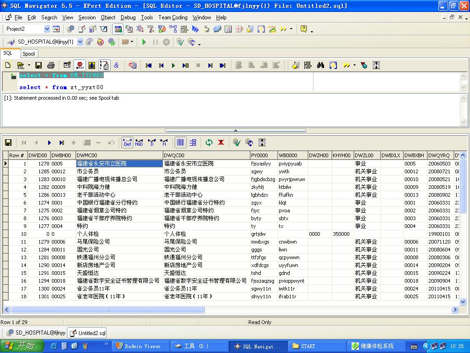The height and width of the screenshot is (353, 470).
Task: Open Radmin Viewer from the taskbar
Action: 140,346
